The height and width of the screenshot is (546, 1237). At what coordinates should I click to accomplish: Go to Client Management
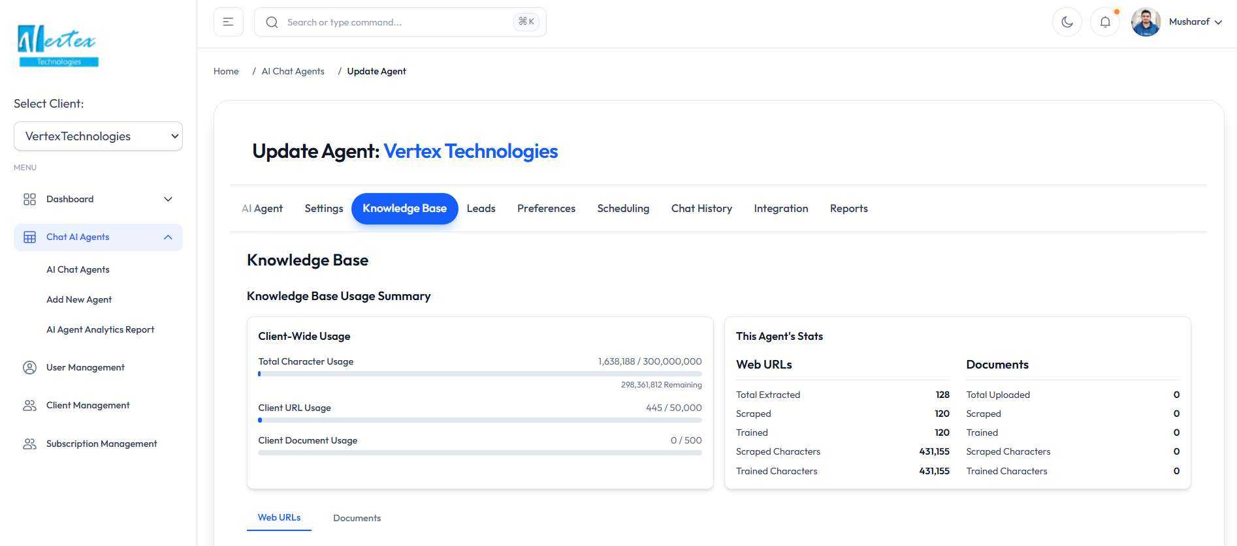pyautogui.click(x=98, y=405)
